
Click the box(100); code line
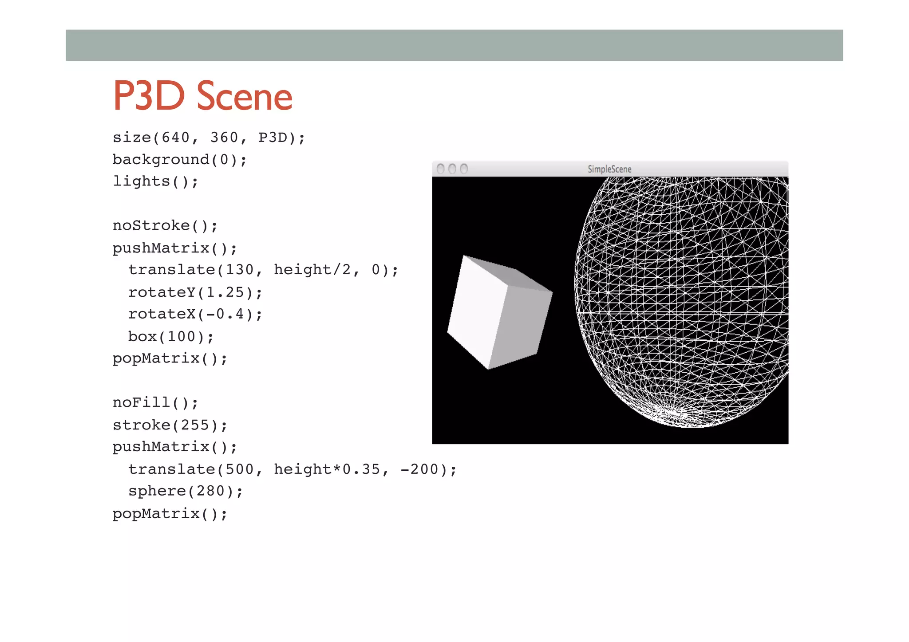tap(171, 337)
